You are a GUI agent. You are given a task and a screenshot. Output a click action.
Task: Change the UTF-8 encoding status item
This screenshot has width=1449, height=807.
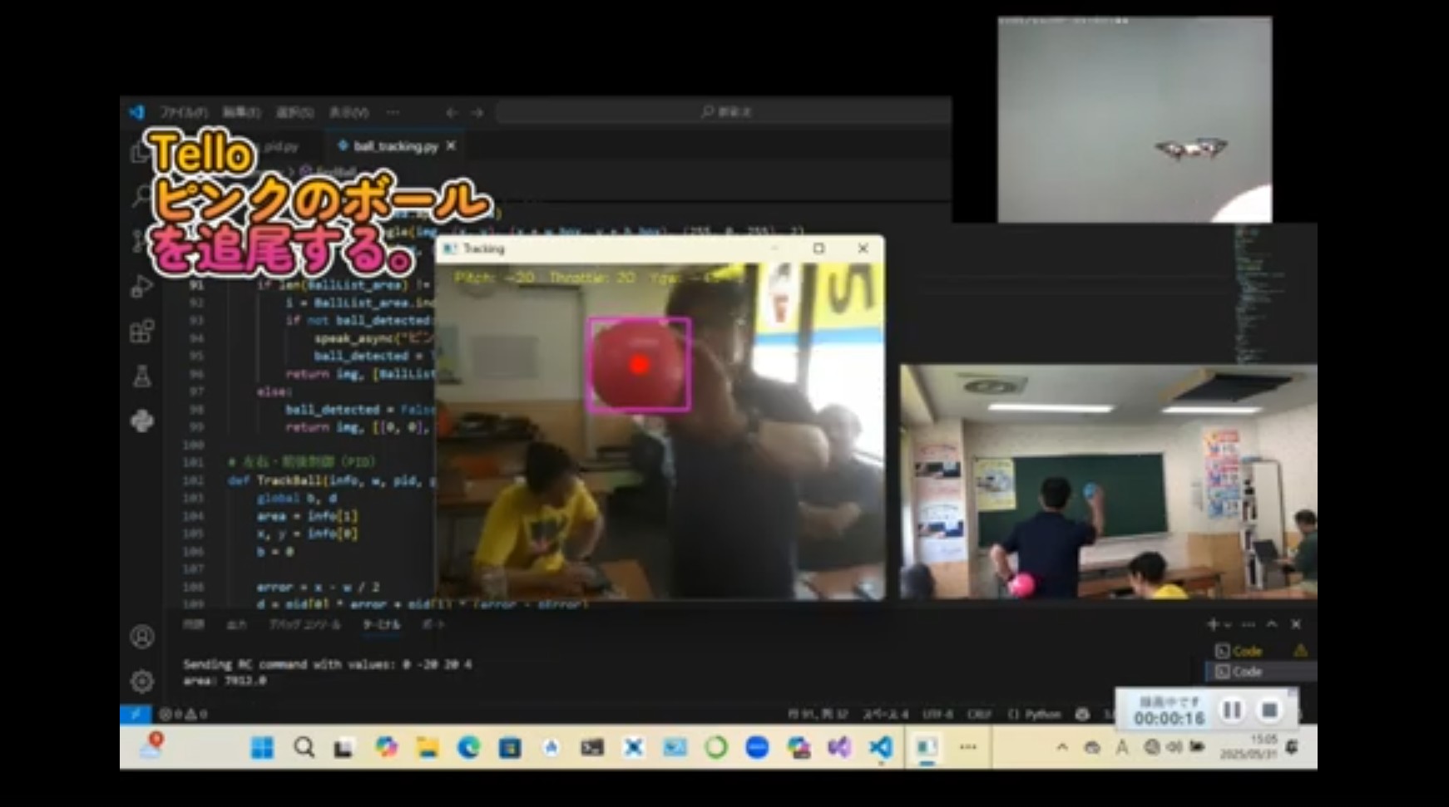(937, 714)
